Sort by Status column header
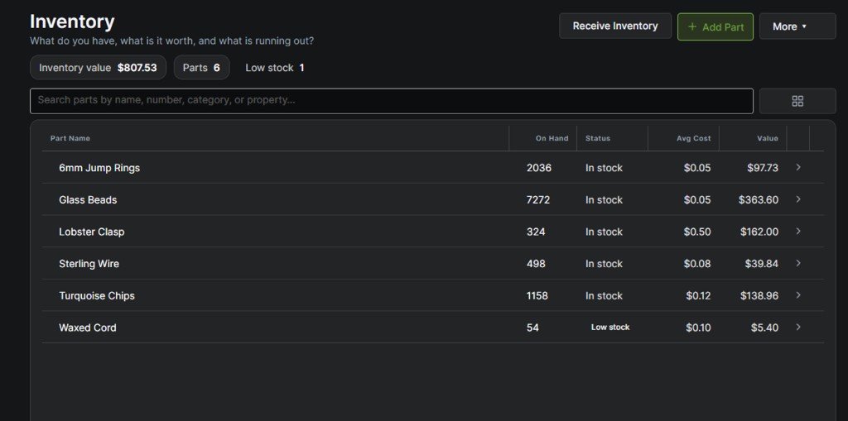848x421 pixels. (x=598, y=138)
